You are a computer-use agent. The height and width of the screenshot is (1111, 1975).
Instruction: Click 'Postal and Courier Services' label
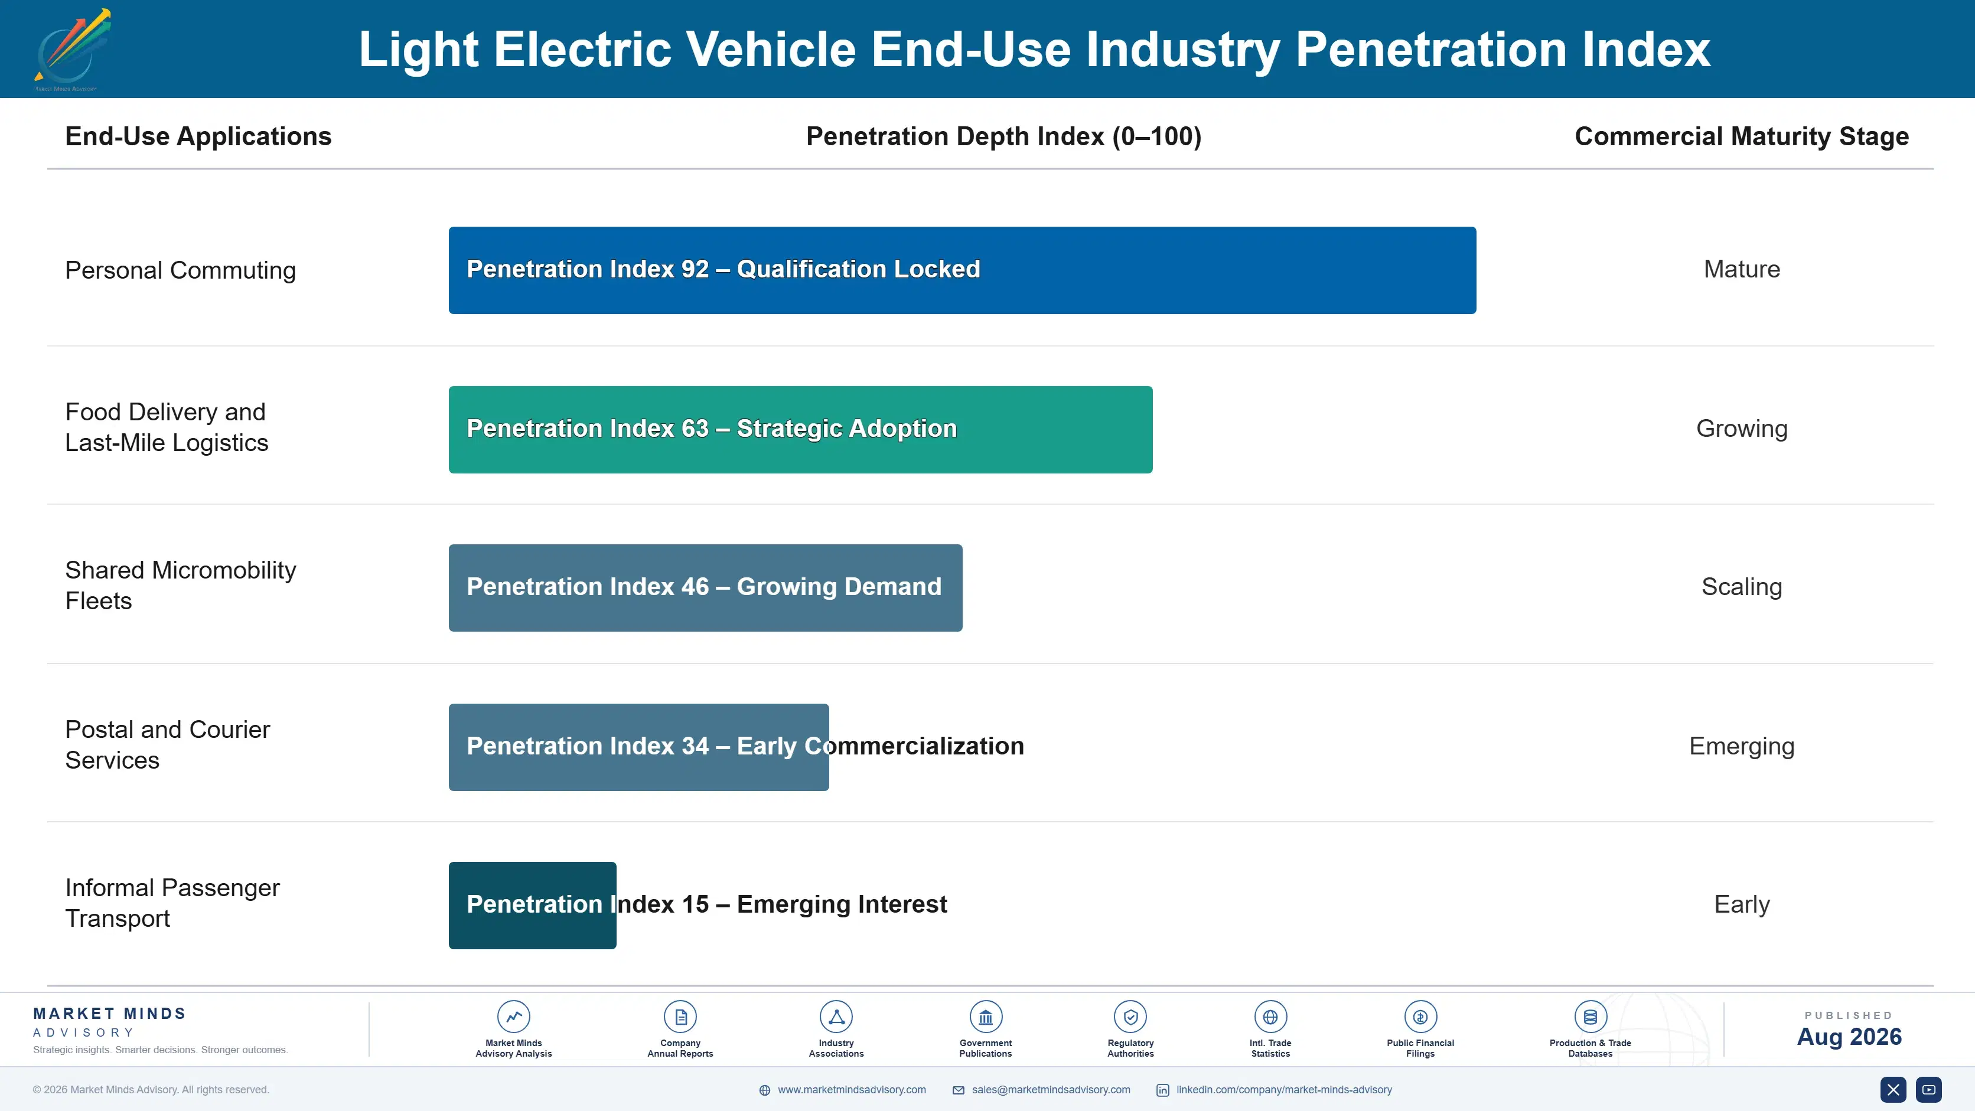(x=167, y=745)
